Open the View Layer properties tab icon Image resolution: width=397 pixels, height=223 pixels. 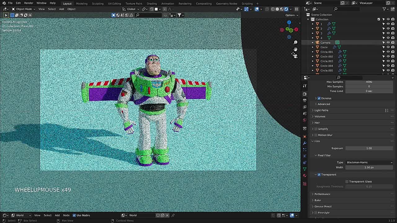[305, 107]
